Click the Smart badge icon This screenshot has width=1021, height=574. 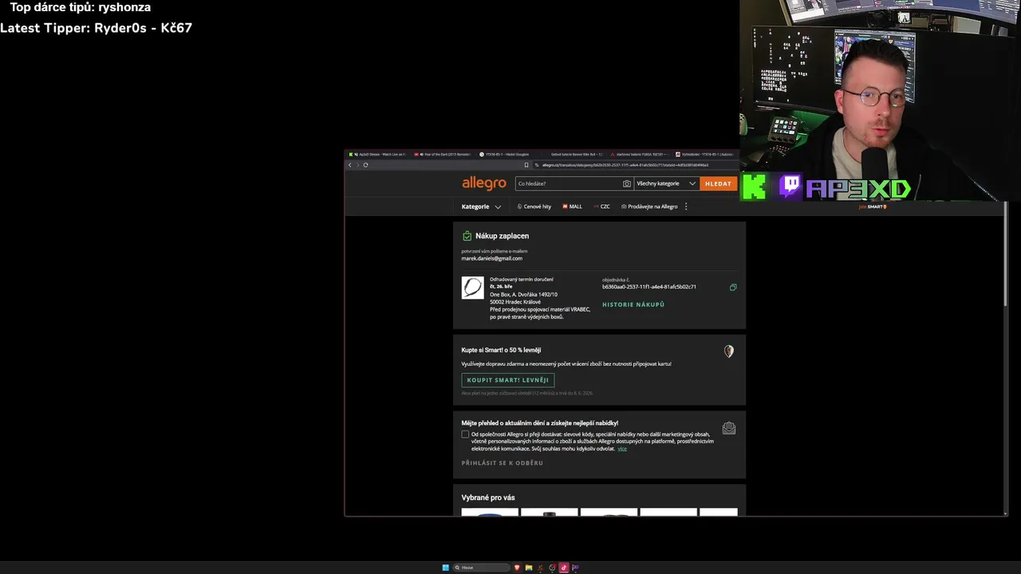tap(728, 351)
